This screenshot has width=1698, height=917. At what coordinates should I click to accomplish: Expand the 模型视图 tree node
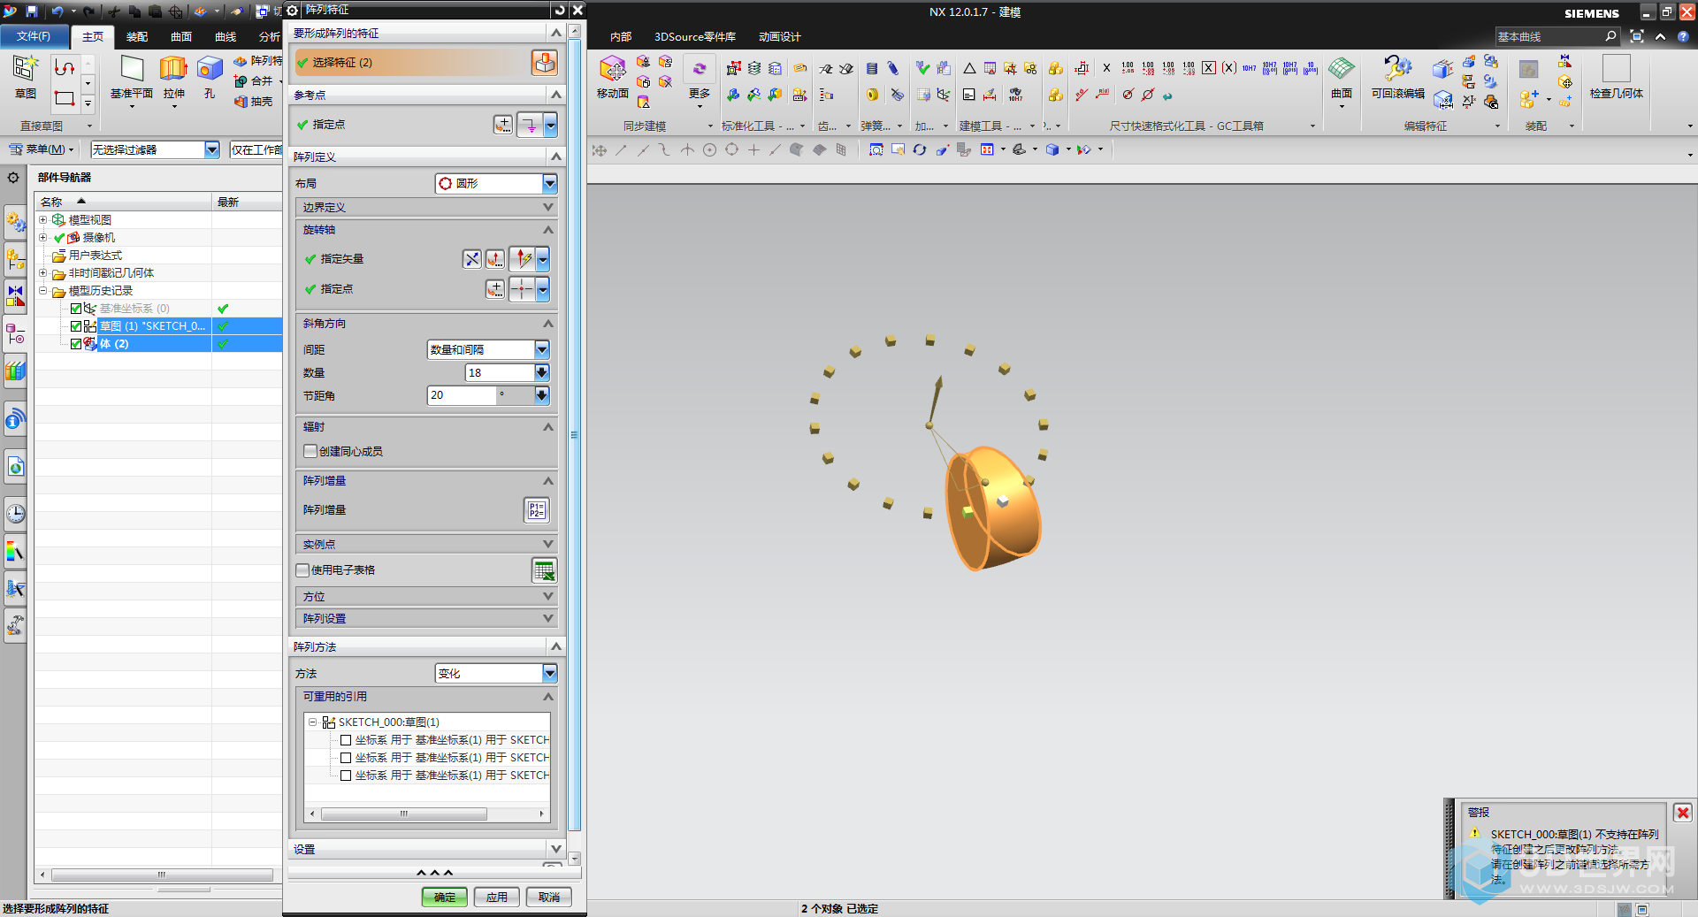point(42,219)
